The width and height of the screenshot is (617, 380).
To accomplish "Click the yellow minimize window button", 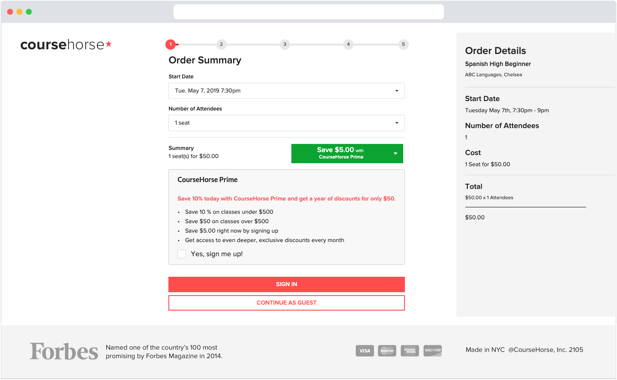I will click(19, 12).
